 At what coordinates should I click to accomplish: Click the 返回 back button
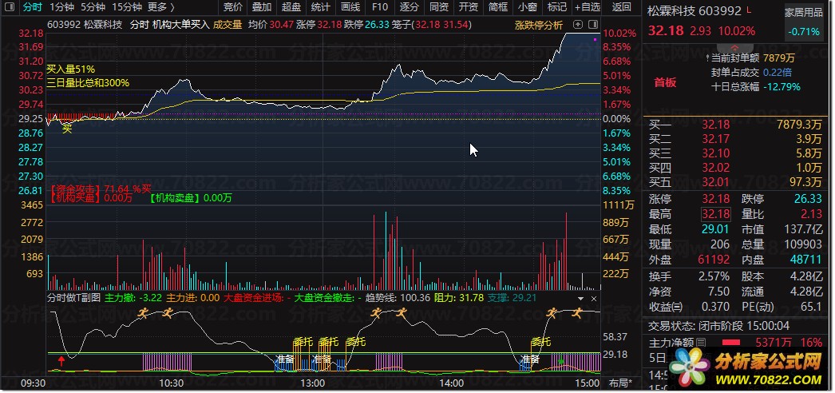pyautogui.click(x=621, y=7)
